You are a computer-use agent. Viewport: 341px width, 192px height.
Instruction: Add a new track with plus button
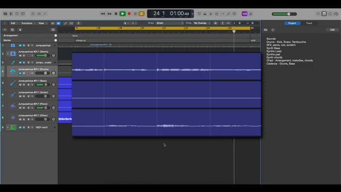pos(5,30)
